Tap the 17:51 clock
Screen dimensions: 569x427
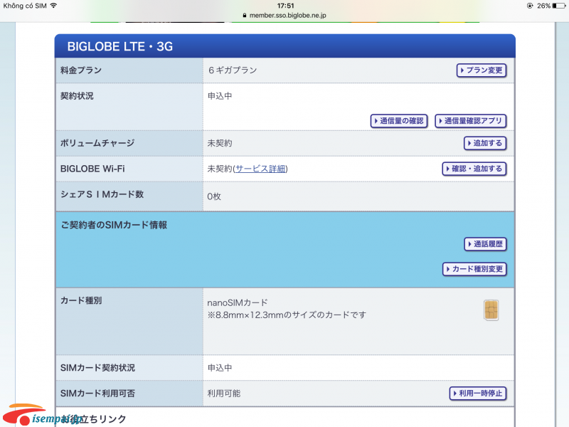click(x=286, y=6)
